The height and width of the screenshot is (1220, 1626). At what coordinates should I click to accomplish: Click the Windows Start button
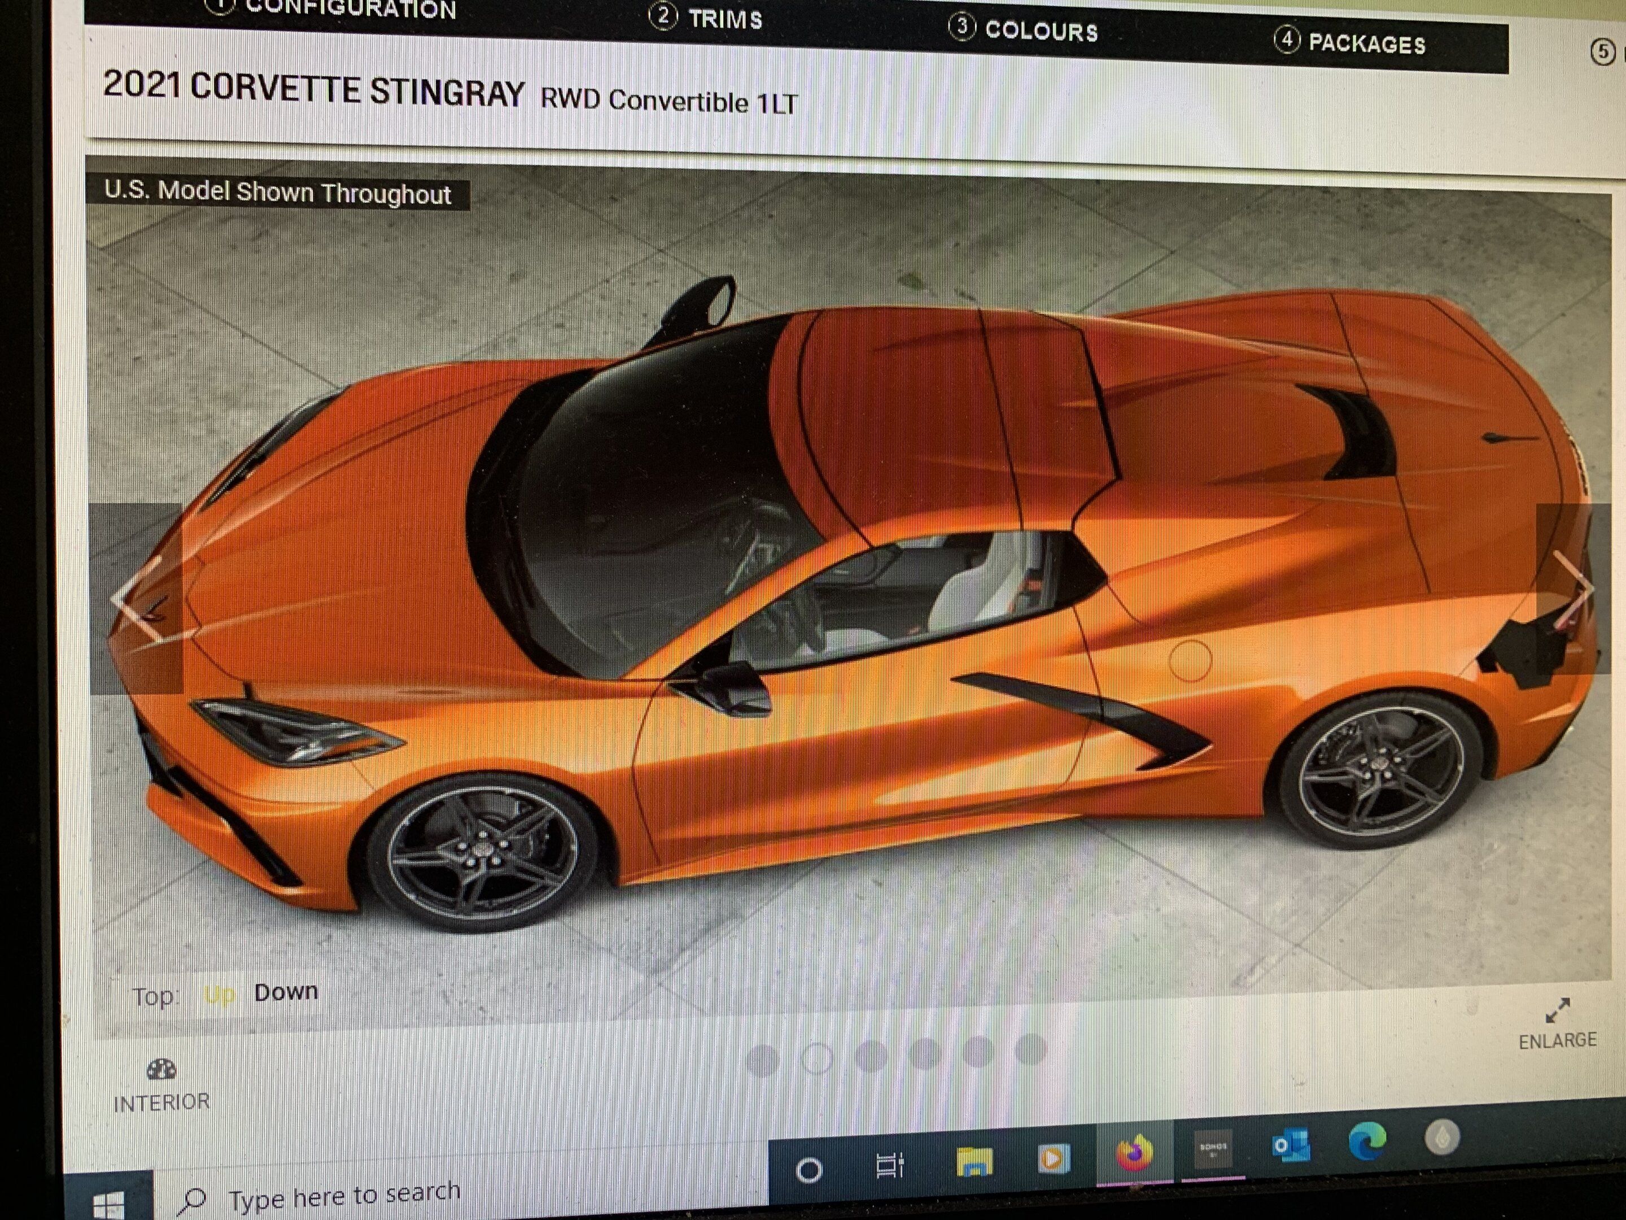tap(108, 1204)
